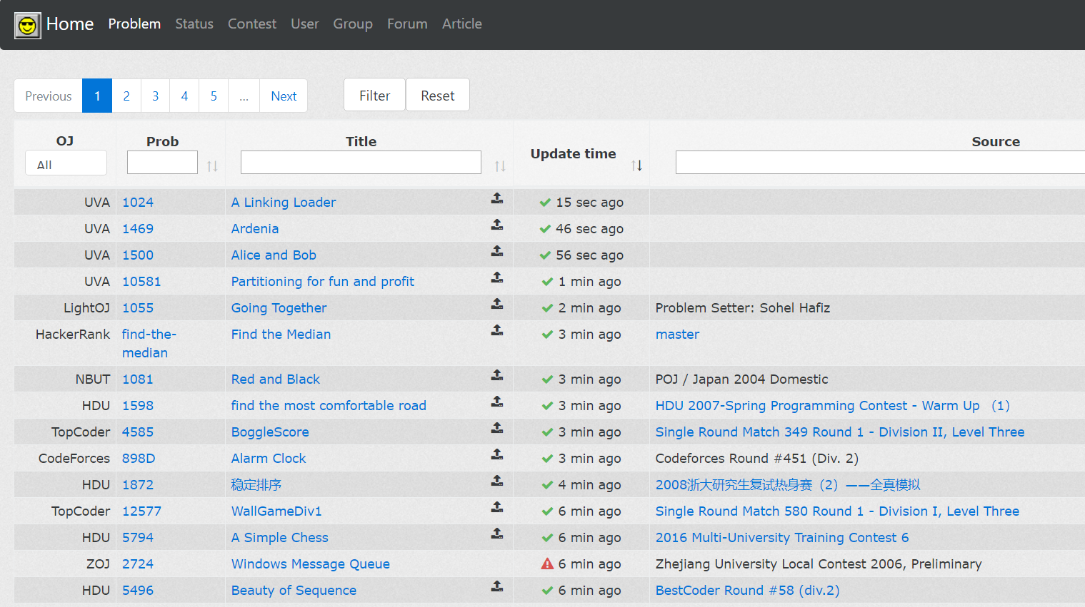This screenshot has height=607, width=1085.
Task: Click the Problem Setter: Sohel Hafiz source text
Action: [743, 308]
